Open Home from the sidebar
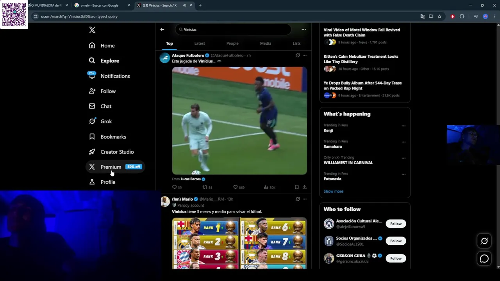Image resolution: width=500 pixels, height=281 pixels. tap(102, 46)
